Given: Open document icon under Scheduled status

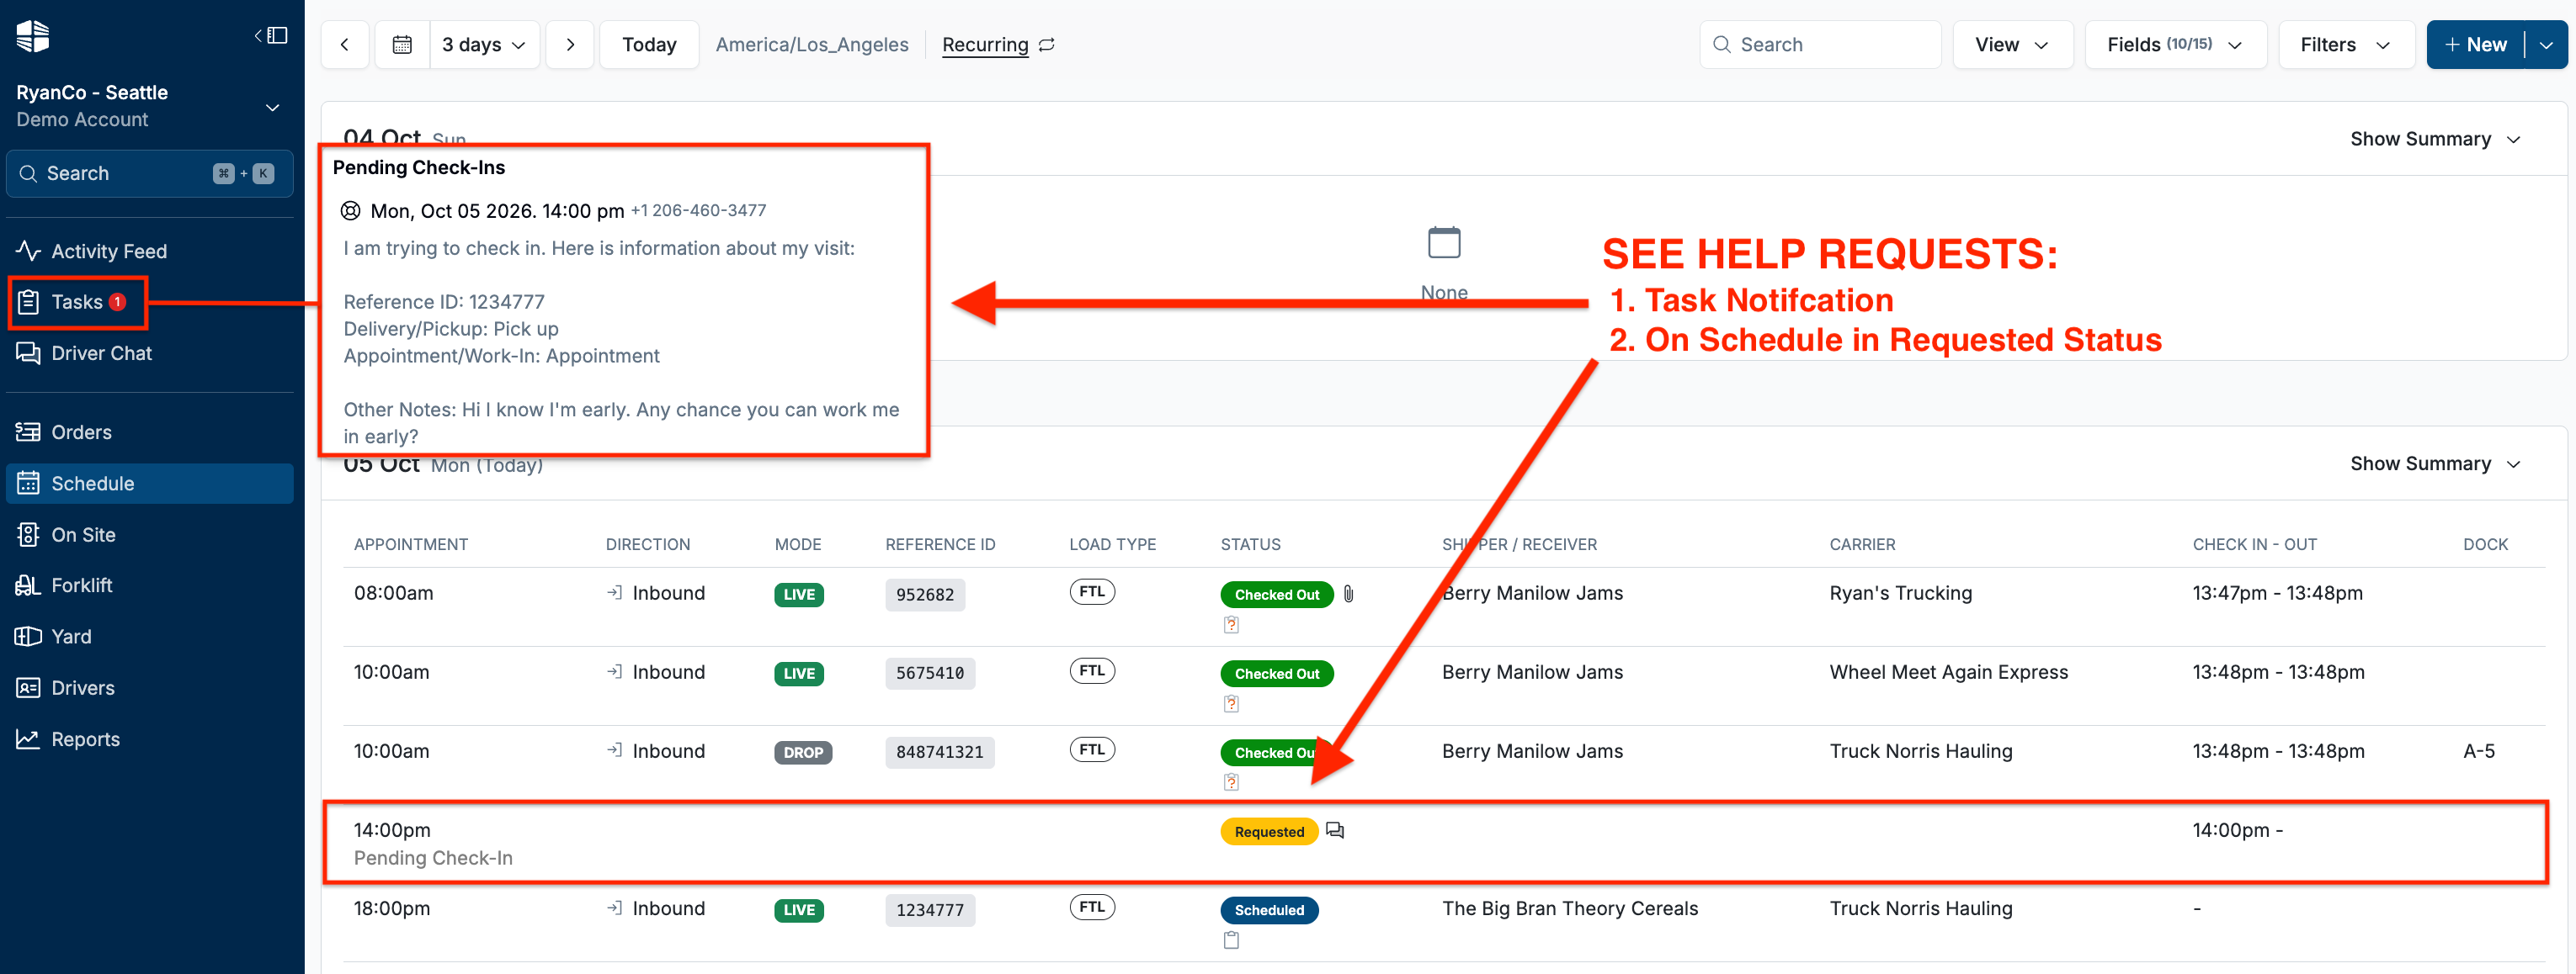Looking at the screenshot, I should click(x=1231, y=940).
